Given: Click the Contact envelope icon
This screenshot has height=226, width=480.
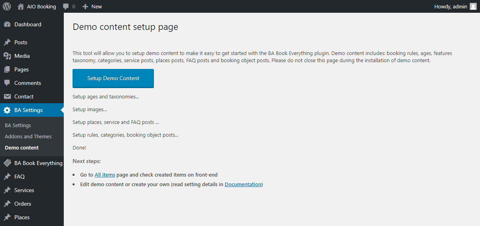Looking at the screenshot, I should click(x=7, y=96).
